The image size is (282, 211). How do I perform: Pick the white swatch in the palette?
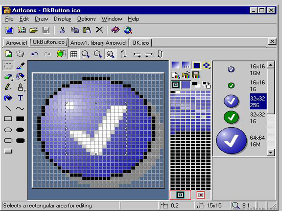[x=177, y=92]
